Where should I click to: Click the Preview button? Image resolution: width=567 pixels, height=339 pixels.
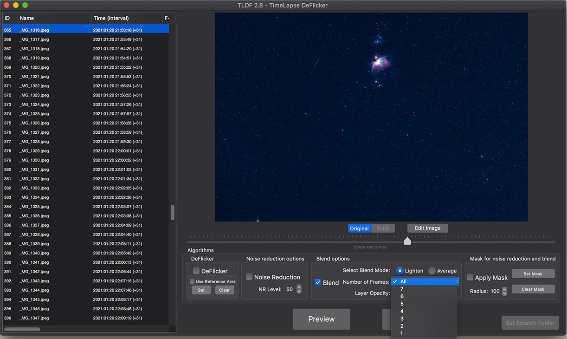[x=321, y=319]
